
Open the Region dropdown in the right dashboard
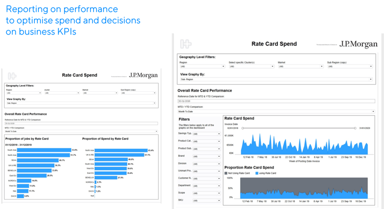(x=201, y=67)
